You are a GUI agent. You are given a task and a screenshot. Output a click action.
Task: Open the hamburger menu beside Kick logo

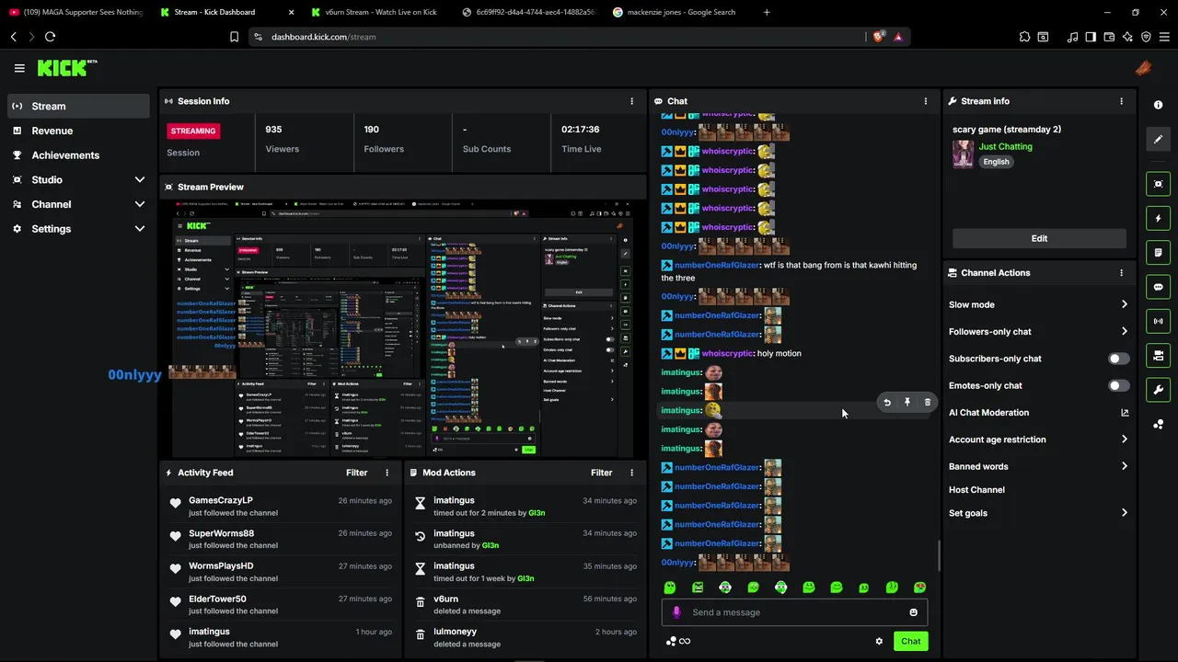point(19,68)
